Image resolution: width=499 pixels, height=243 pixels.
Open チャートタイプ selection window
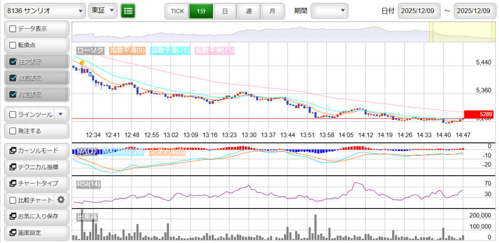click(x=37, y=184)
